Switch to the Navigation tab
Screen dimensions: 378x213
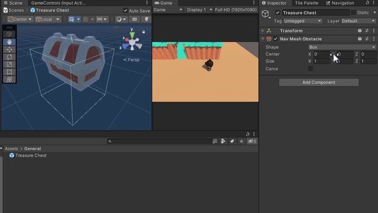click(x=340, y=3)
